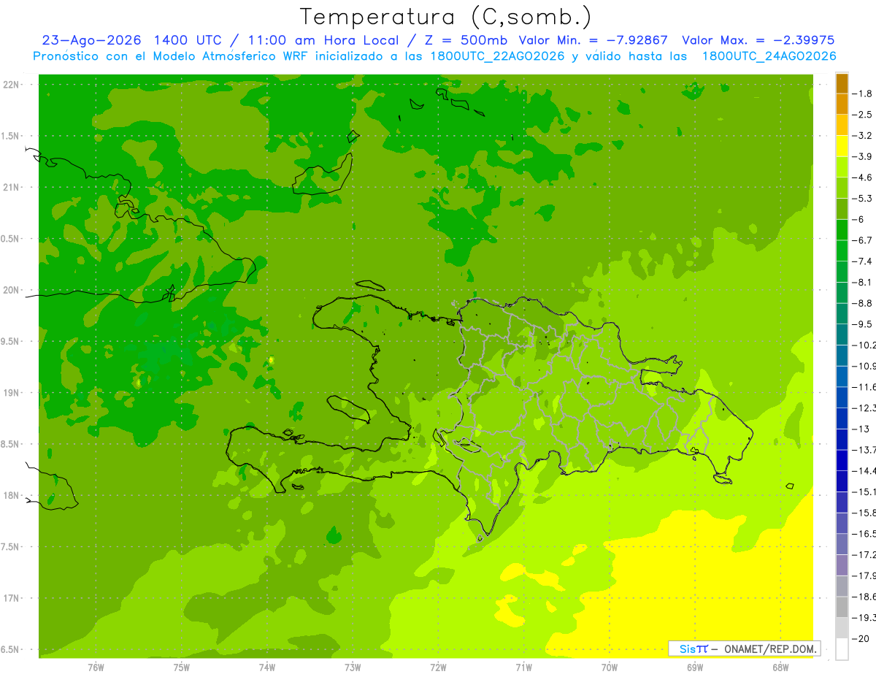The image size is (876, 677).
Task: Click the "71W" longitude label
Action: click(523, 667)
